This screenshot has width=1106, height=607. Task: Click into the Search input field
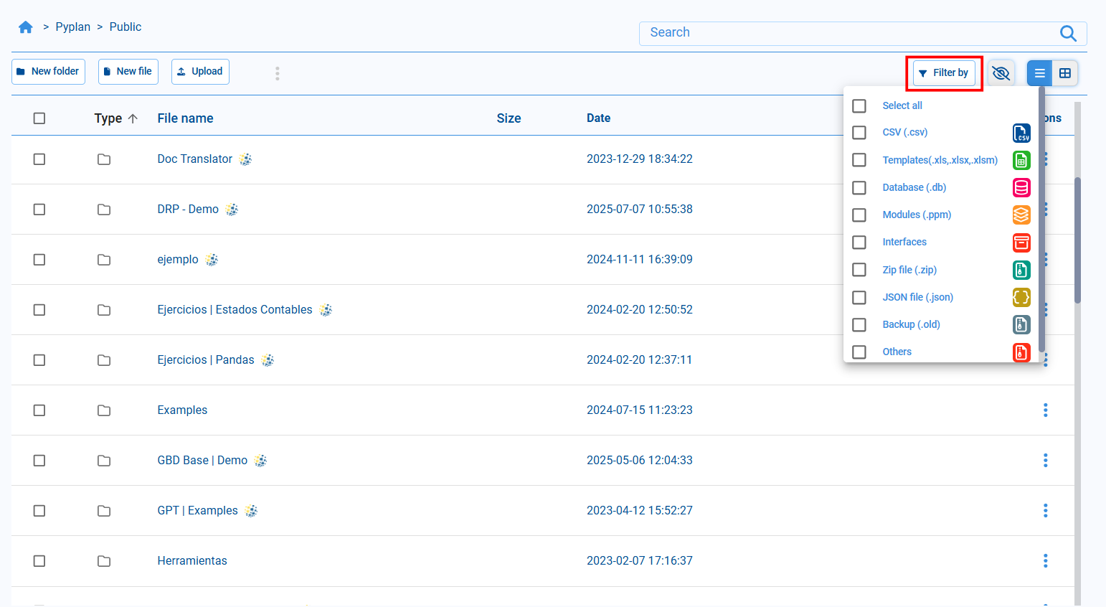tap(846, 33)
